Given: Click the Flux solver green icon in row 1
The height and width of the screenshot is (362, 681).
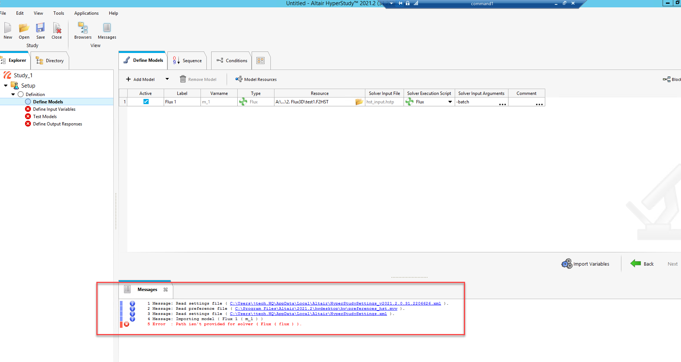Looking at the screenshot, I should point(243,102).
